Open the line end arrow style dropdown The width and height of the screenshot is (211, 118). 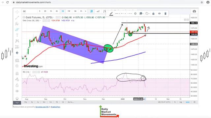129,13
